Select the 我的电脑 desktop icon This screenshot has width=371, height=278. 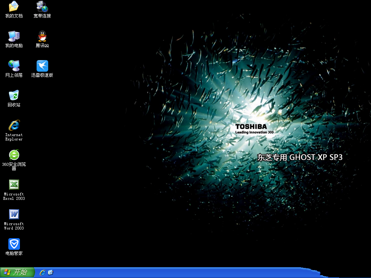pyautogui.click(x=14, y=36)
